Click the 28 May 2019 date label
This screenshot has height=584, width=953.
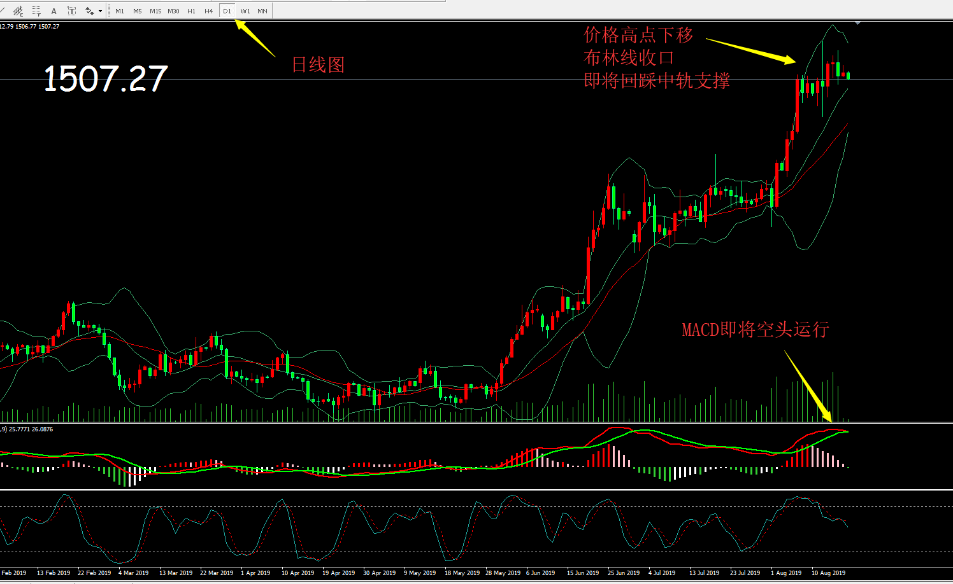point(503,573)
